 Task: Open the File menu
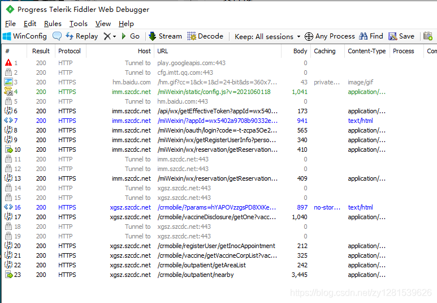(10, 24)
